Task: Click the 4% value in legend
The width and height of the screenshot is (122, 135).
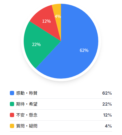Action: [x=108, y=126]
